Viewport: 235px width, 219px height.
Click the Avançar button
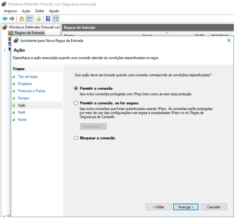tap(186, 207)
